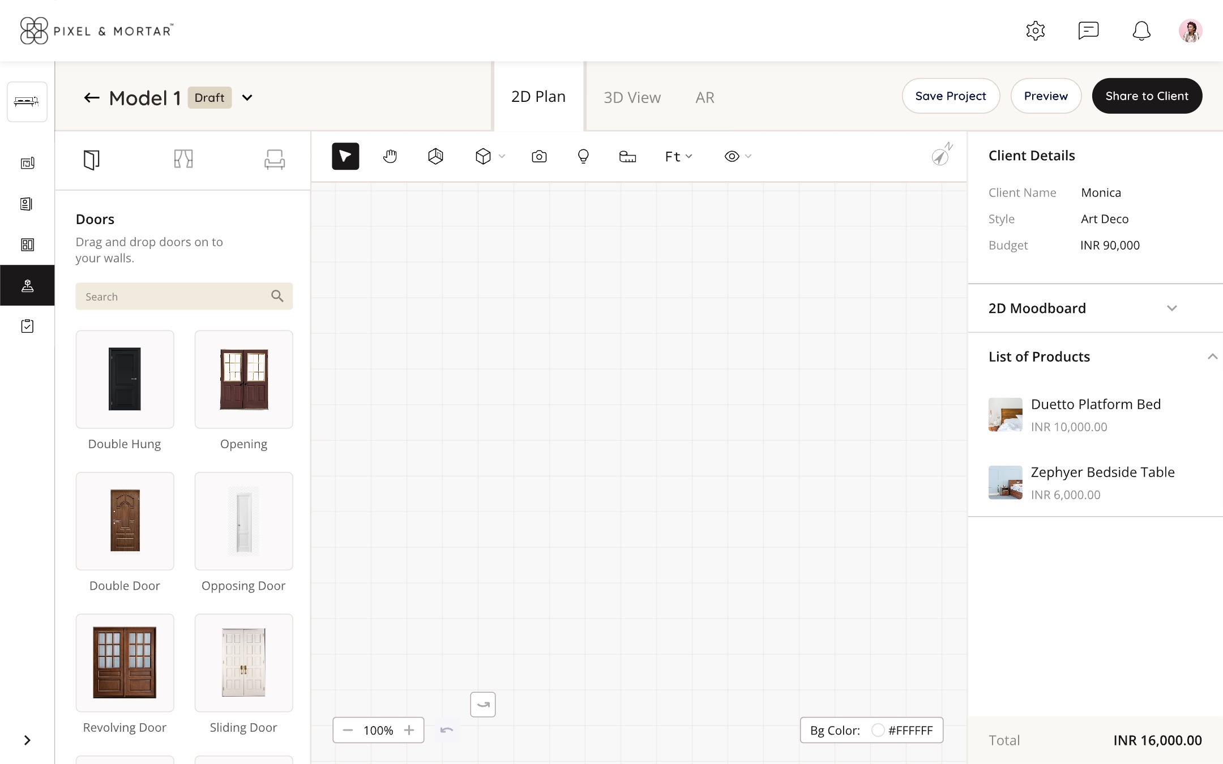Click the compass north indicator

tap(942, 154)
